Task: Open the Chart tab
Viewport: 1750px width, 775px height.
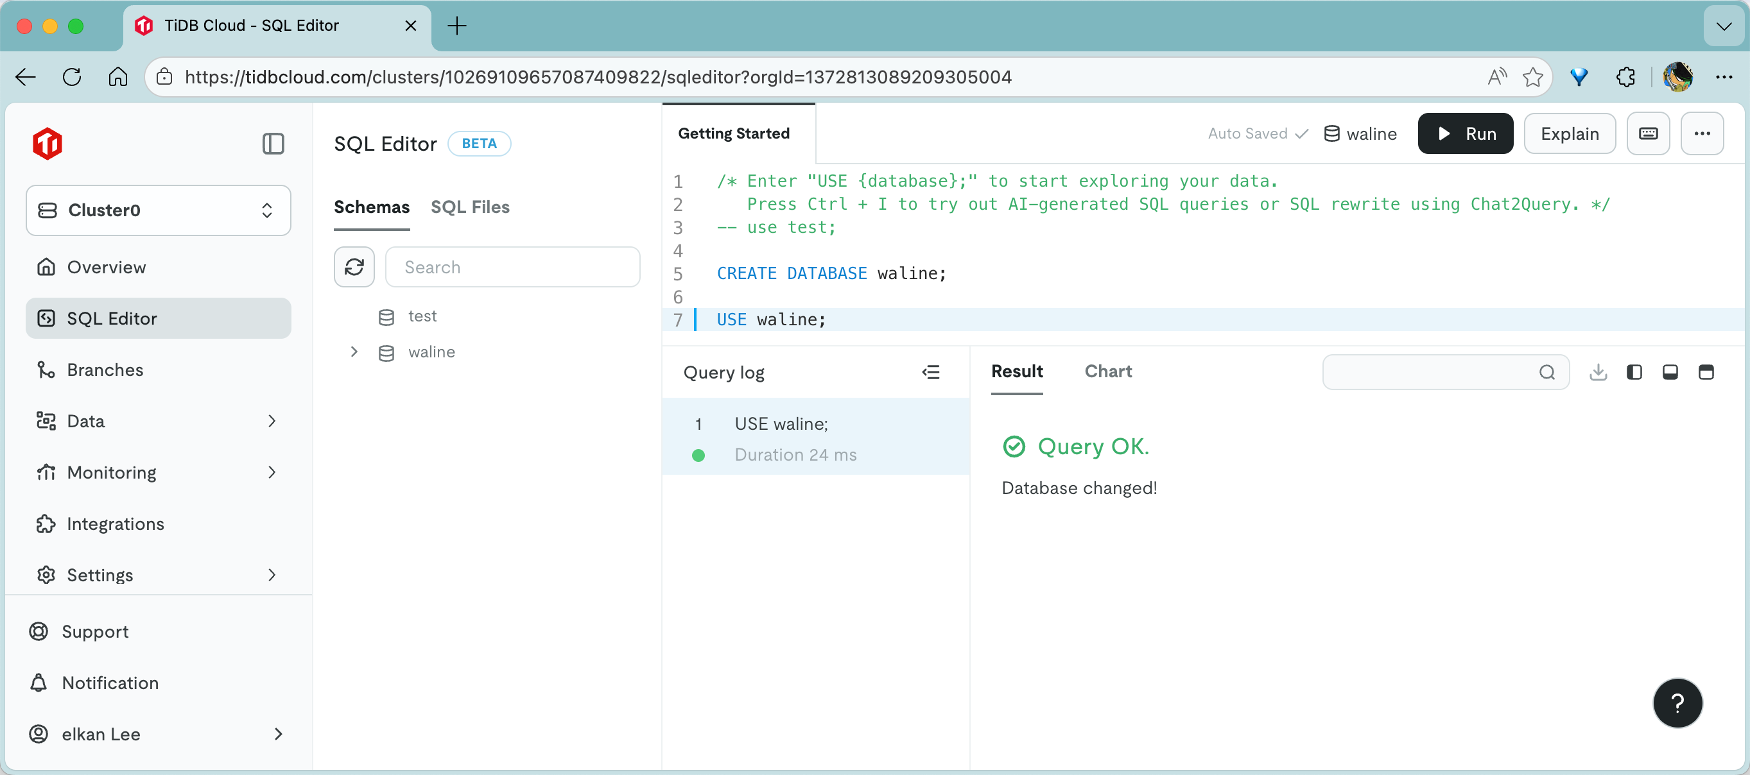Action: pyautogui.click(x=1107, y=371)
